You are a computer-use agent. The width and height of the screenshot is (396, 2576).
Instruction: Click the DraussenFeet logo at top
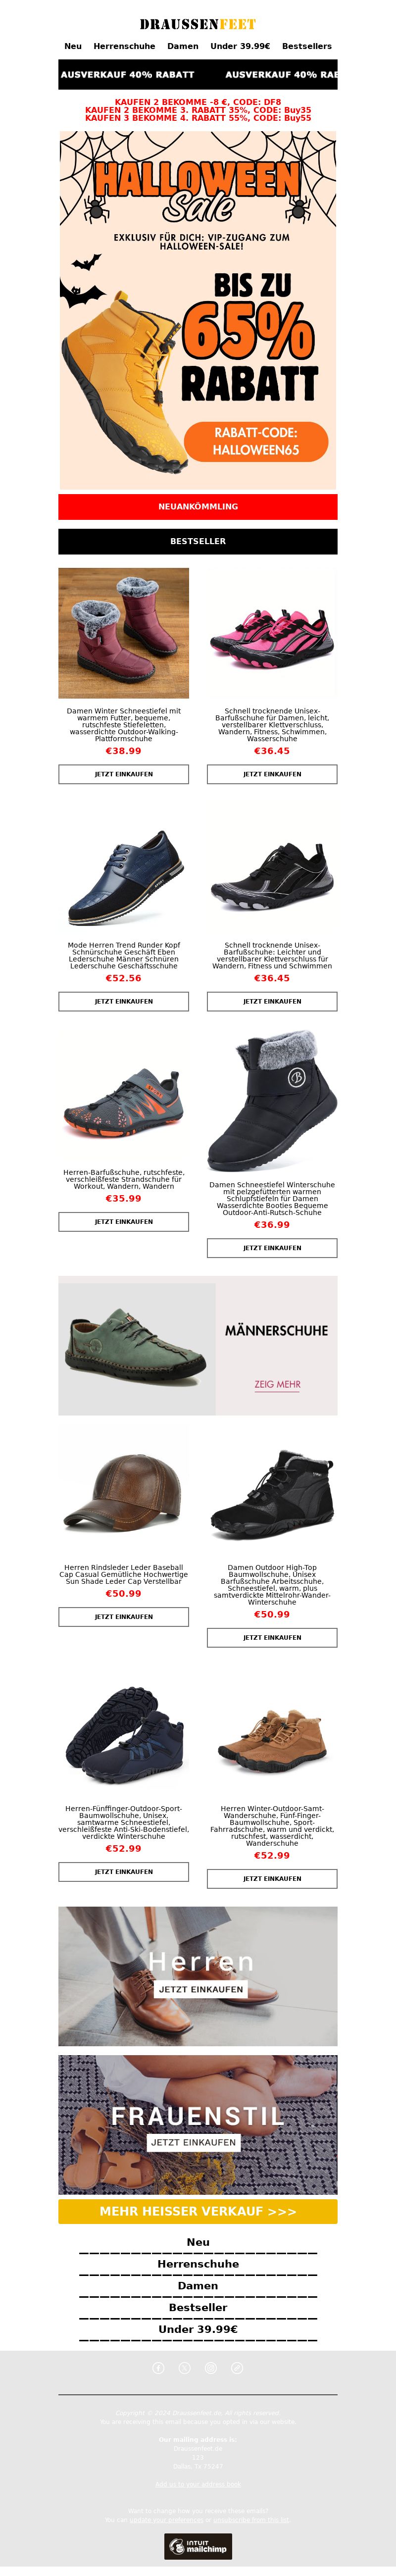coord(198,24)
